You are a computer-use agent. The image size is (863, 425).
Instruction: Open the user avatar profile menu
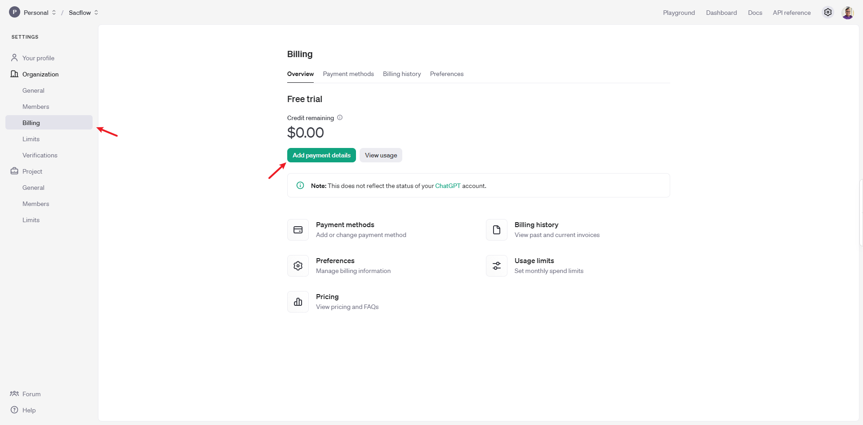[847, 13]
